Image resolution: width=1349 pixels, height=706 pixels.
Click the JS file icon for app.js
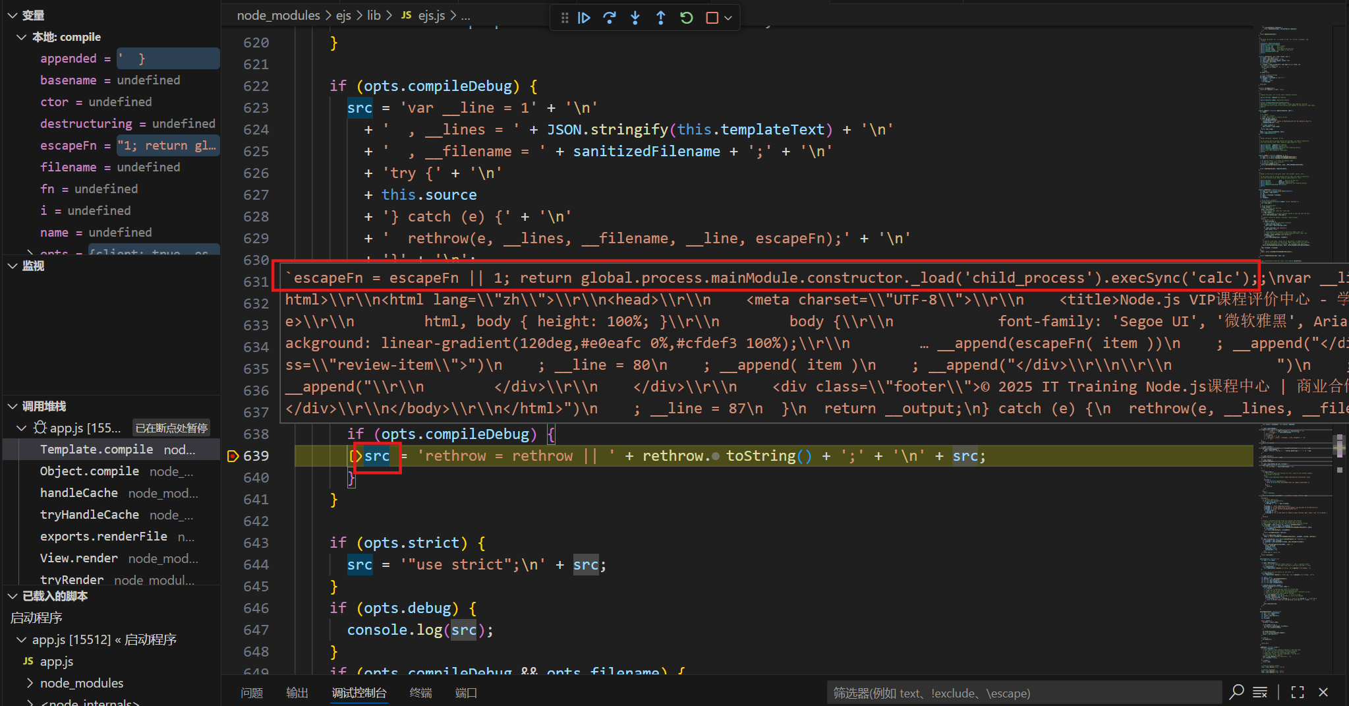coord(28,661)
